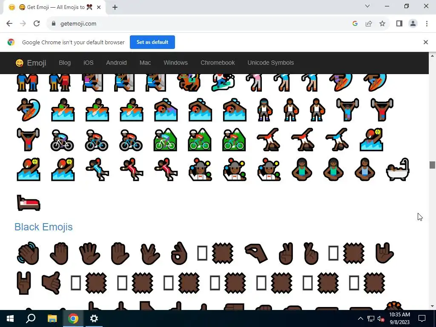
Task: Choose the hand with fingers splayed emoji
Action: click(x=89, y=253)
